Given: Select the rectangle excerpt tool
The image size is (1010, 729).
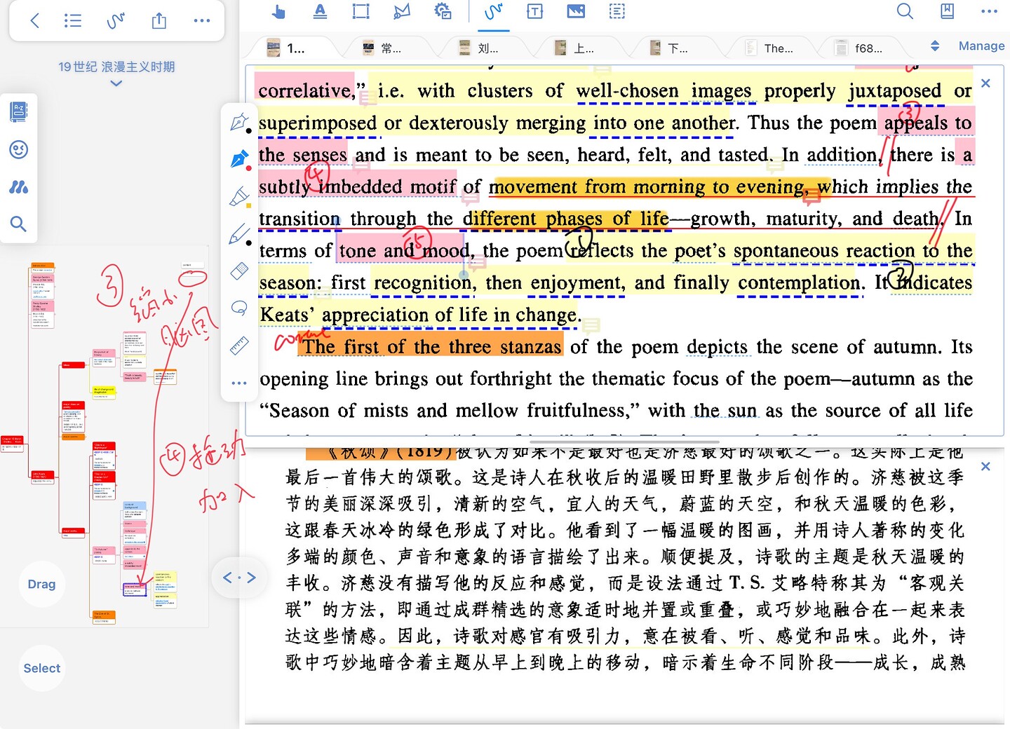Looking at the screenshot, I should pyautogui.click(x=361, y=11).
